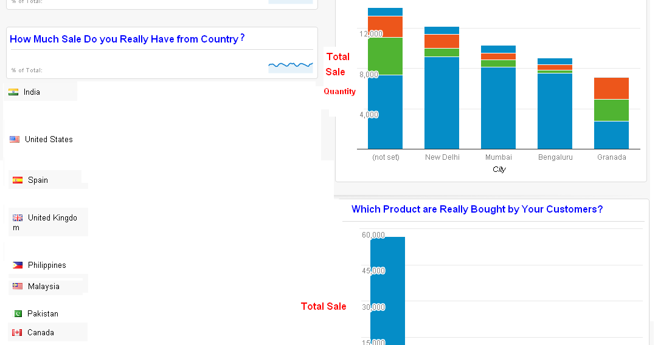
Task: Click the tall blue bar in the product chart
Action: (388, 291)
